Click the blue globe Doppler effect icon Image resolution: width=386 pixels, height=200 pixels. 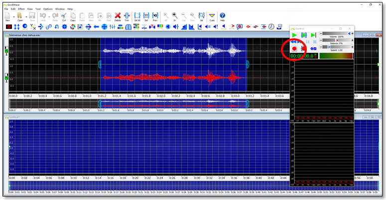[25, 26]
